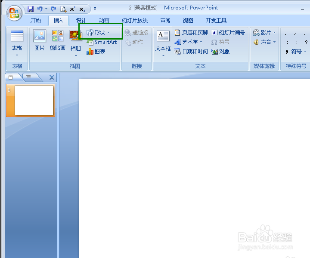Save the presentation with floppy icon

(31, 9)
